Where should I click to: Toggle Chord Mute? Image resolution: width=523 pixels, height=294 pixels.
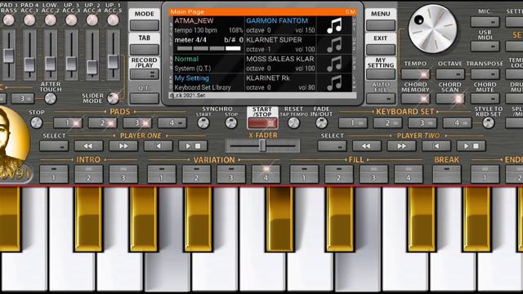click(485, 99)
